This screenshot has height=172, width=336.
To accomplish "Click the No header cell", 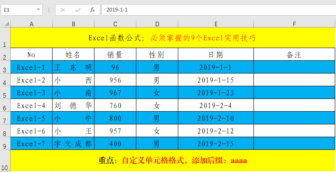I will [32, 55].
